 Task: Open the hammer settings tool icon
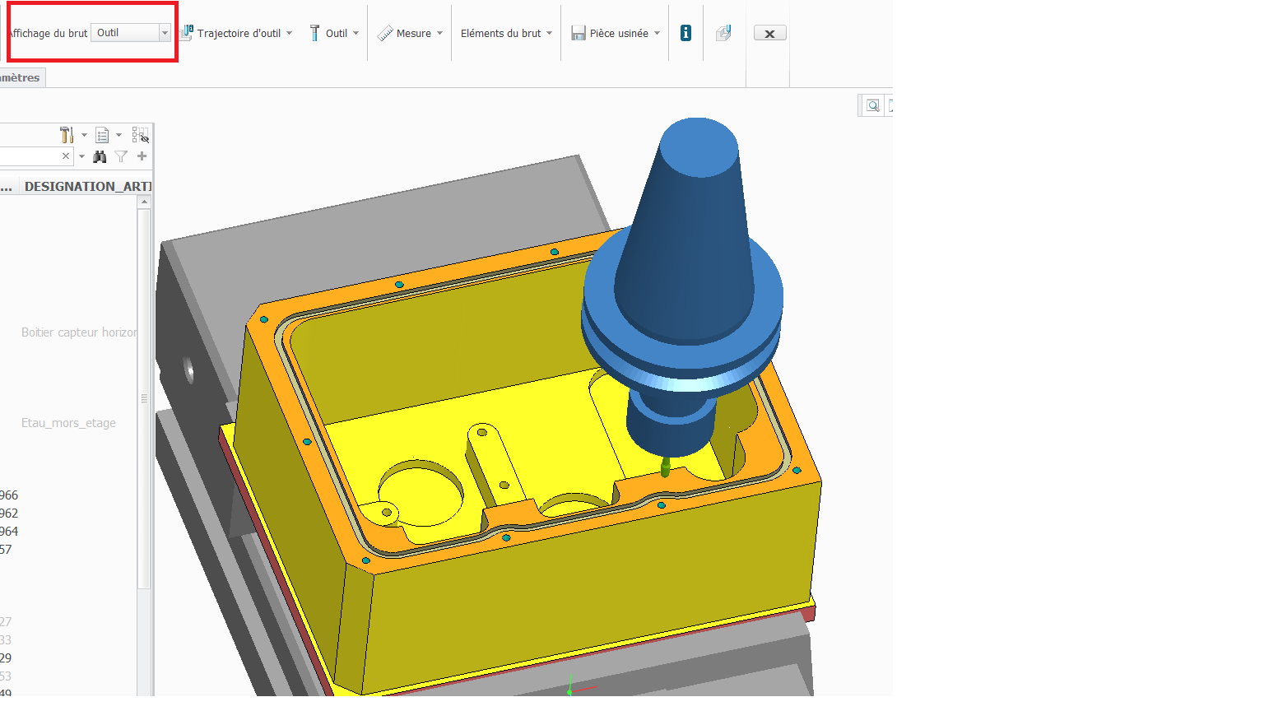tap(67, 135)
